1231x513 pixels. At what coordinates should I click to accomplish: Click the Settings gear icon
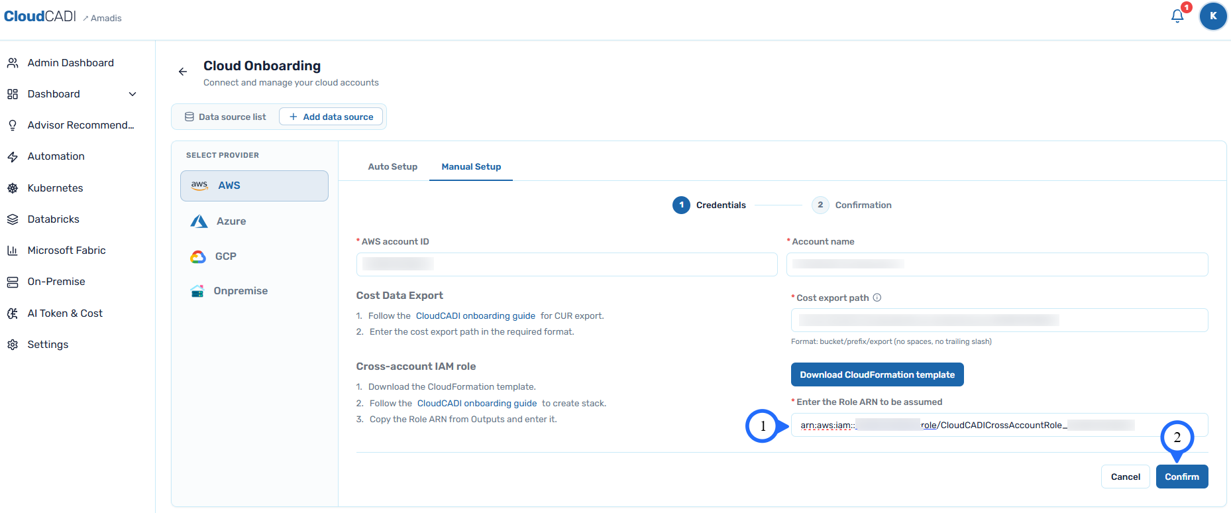click(13, 345)
